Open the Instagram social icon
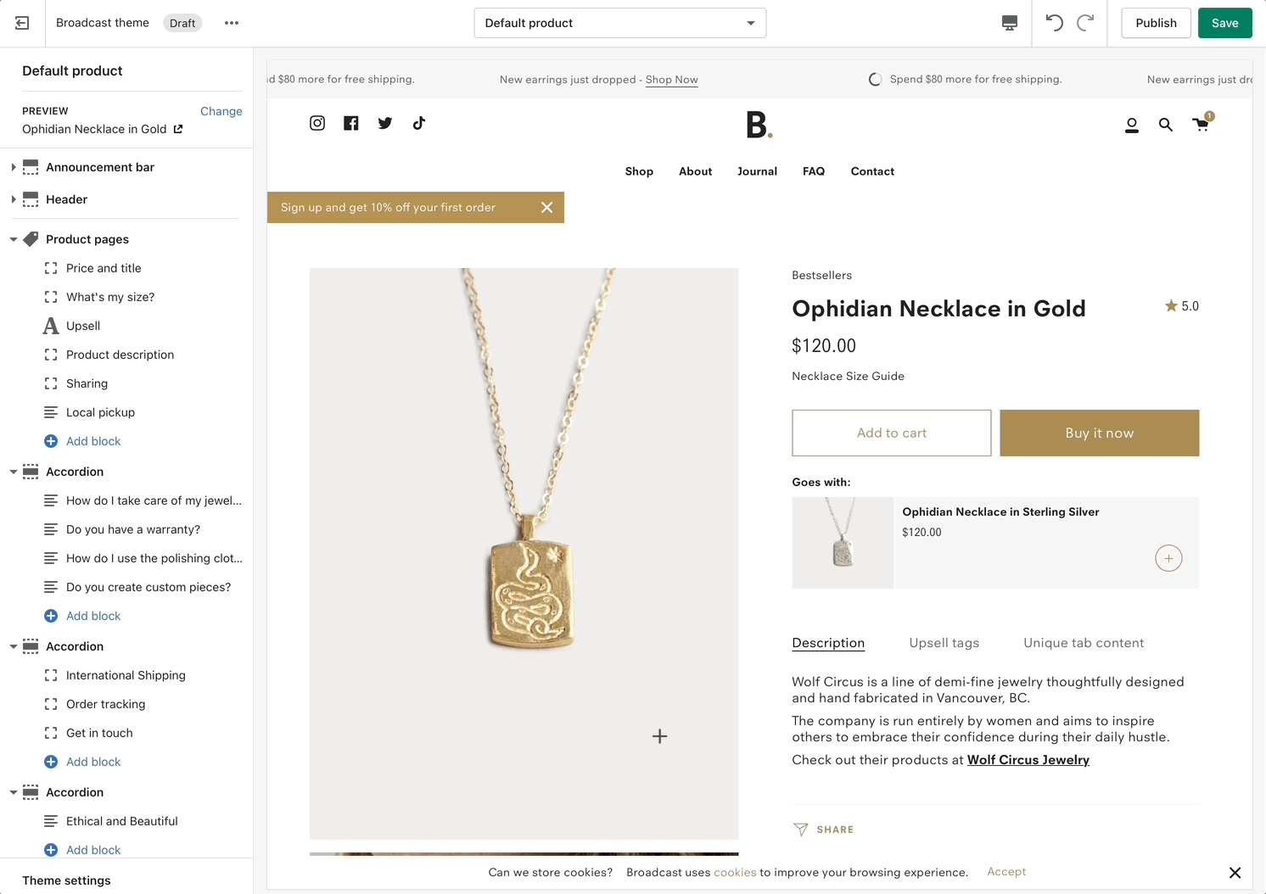Viewport: 1266px width, 894px height. (x=317, y=123)
